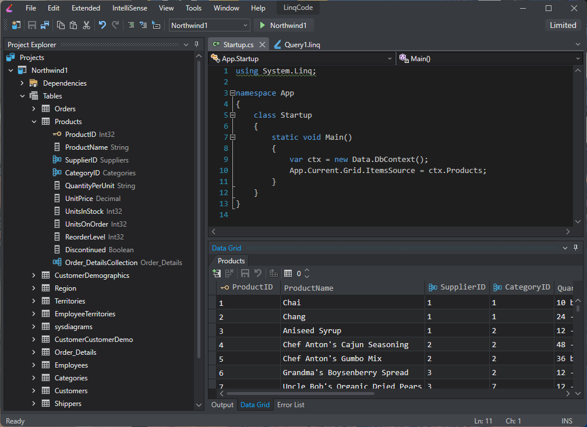587x427 pixels.
Task: Collapse the Main() method code block
Action: click(232, 137)
